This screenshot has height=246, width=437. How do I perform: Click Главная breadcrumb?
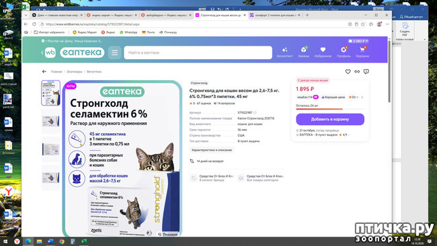click(x=56, y=72)
